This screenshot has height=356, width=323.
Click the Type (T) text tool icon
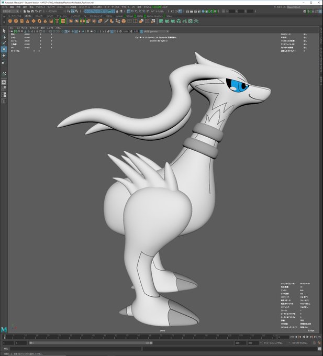57,21
